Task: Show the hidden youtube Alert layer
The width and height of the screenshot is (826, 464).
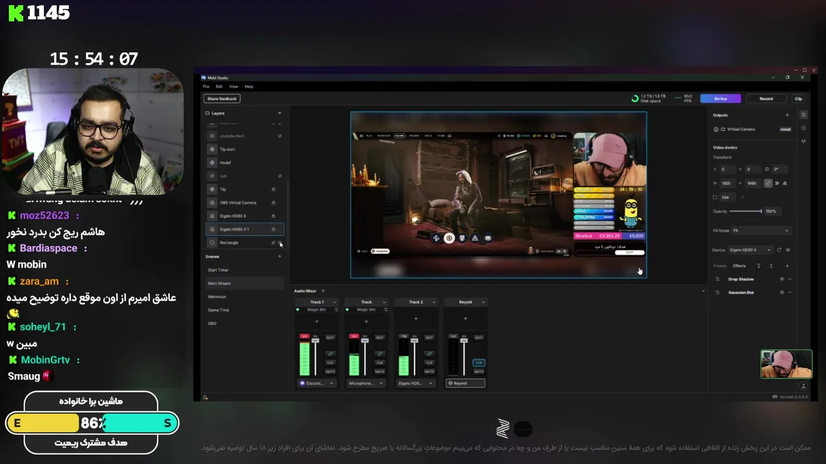Action: tap(279, 136)
